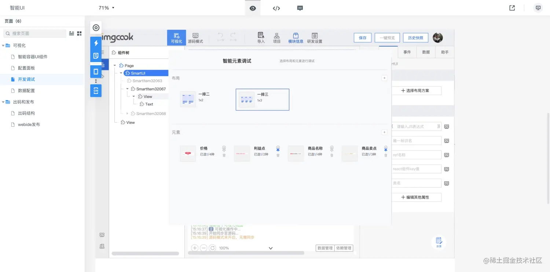Click the 项目 project icon
Screen dimensions: 550x272
(x=276, y=37)
